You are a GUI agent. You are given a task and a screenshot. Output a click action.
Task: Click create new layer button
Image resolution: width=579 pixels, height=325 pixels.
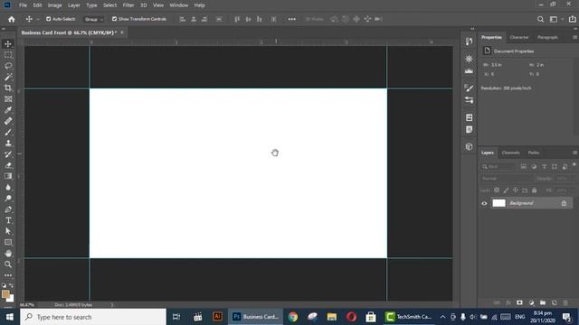click(554, 303)
